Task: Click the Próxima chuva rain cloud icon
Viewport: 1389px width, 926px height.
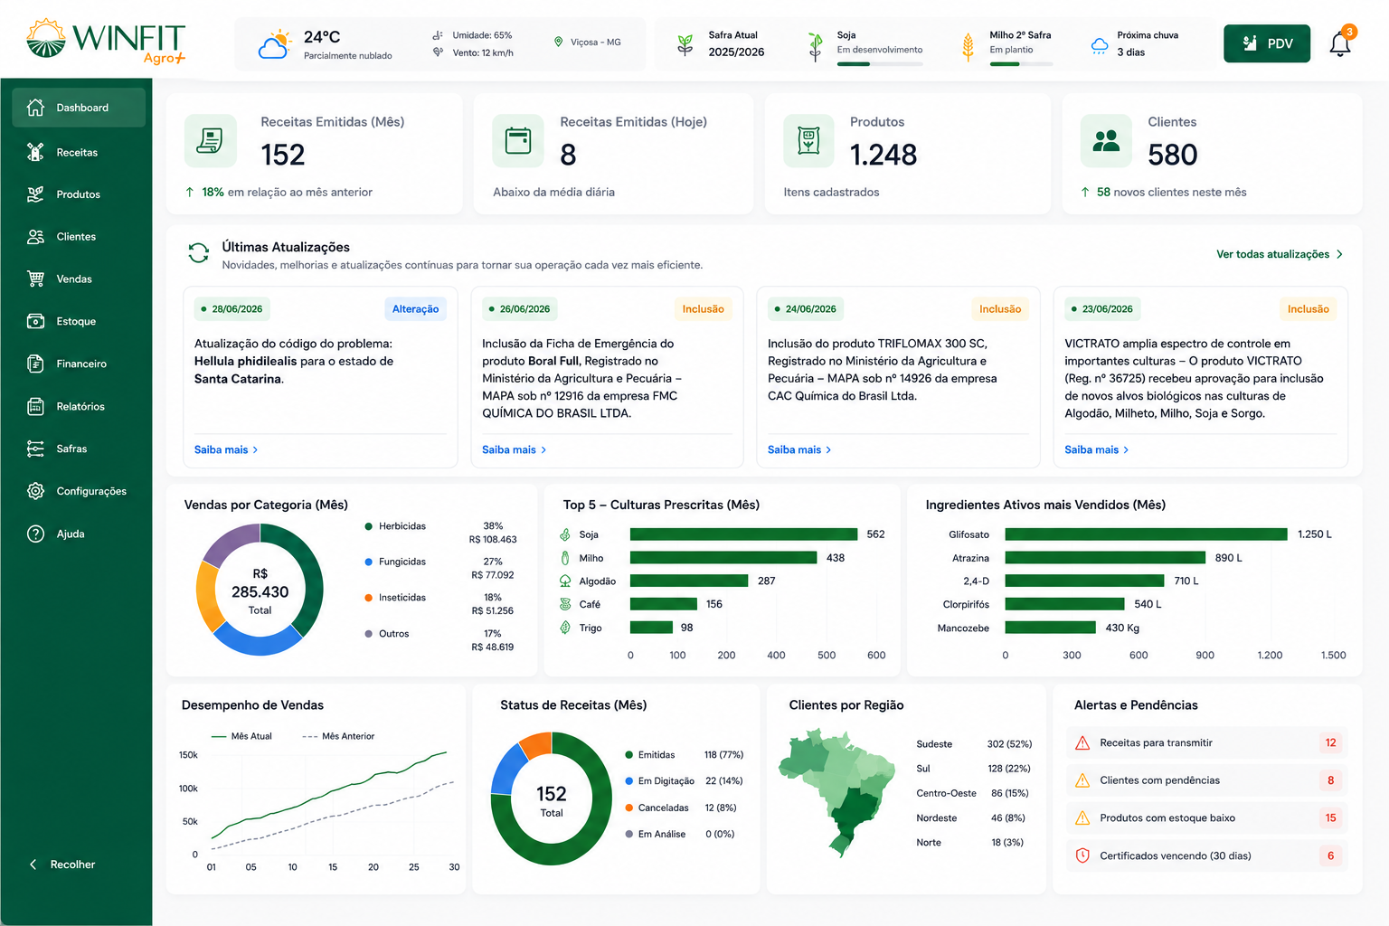Action: point(1100,45)
